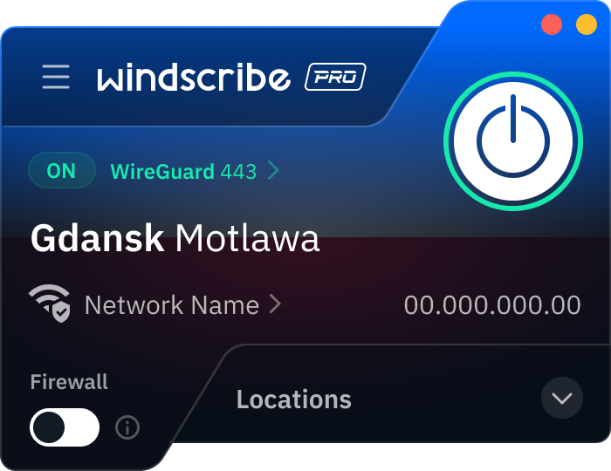
Task: Click the yellow minimize window dot
Action: tap(587, 24)
